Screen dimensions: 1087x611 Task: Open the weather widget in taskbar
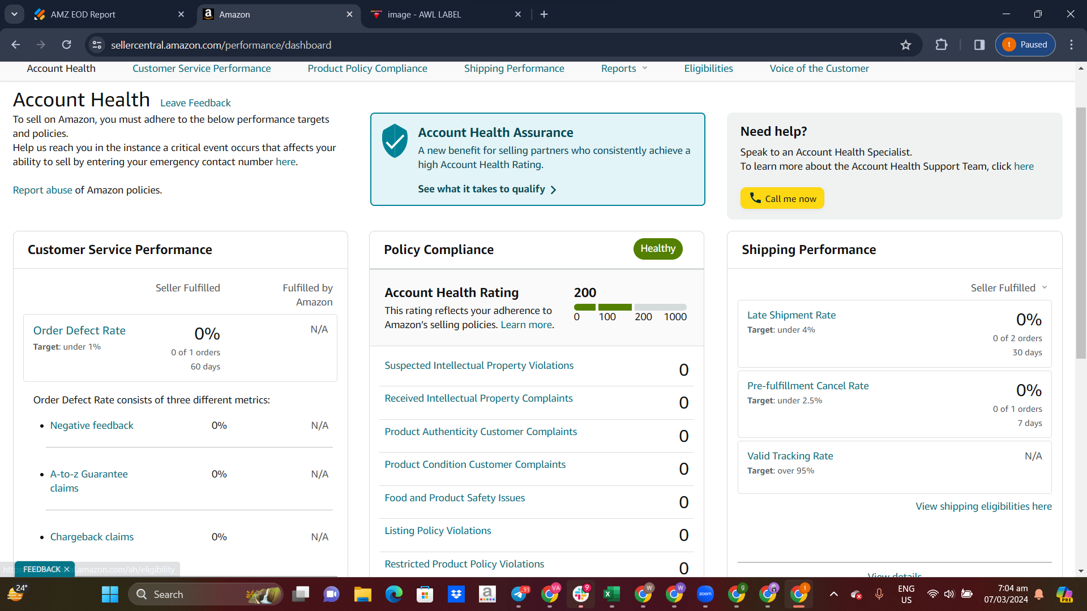(x=17, y=593)
